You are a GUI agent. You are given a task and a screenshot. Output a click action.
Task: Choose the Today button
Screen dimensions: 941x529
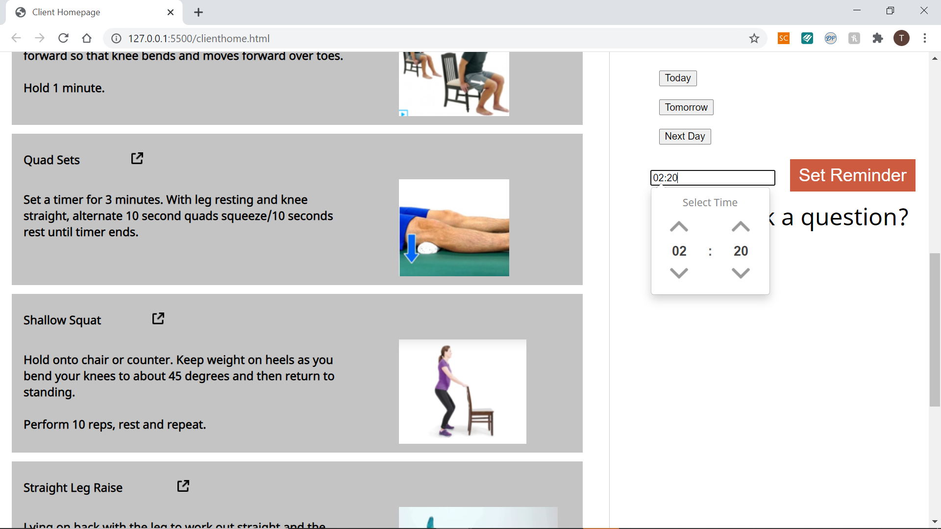pos(677,78)
